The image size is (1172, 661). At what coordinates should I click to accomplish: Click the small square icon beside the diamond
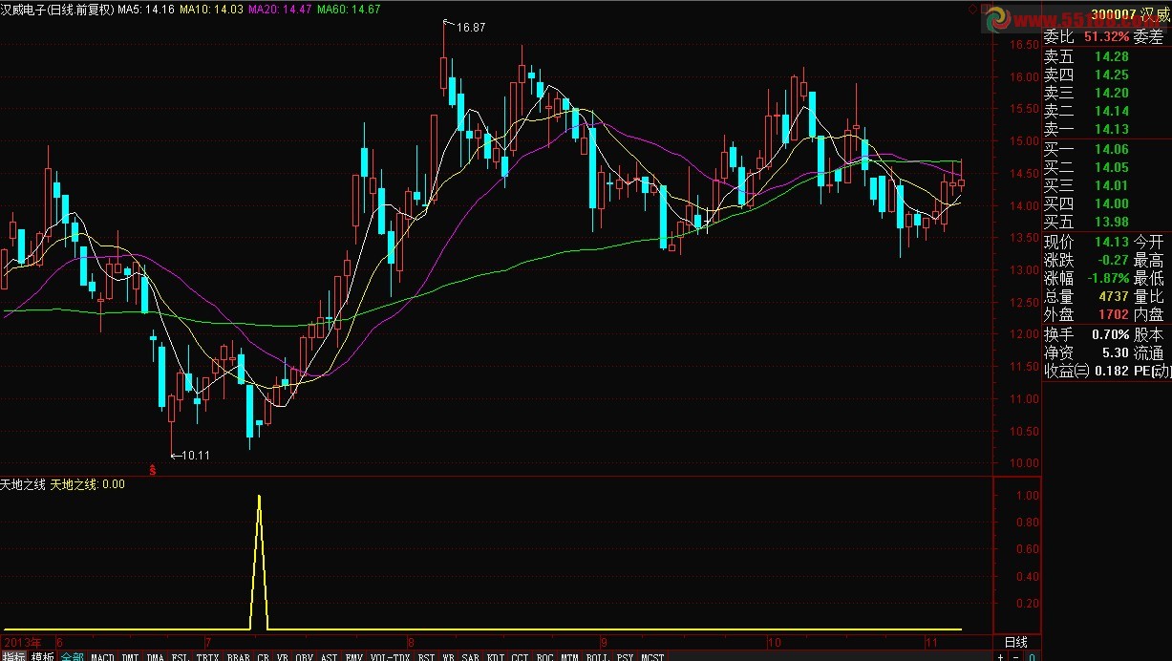(985, 9)
